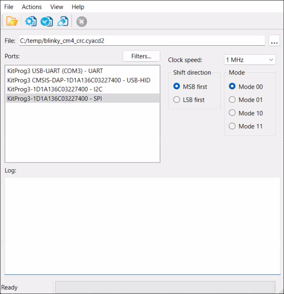
Task: Open file using the folder toolbar icon
Action: [x=12, y=21]
